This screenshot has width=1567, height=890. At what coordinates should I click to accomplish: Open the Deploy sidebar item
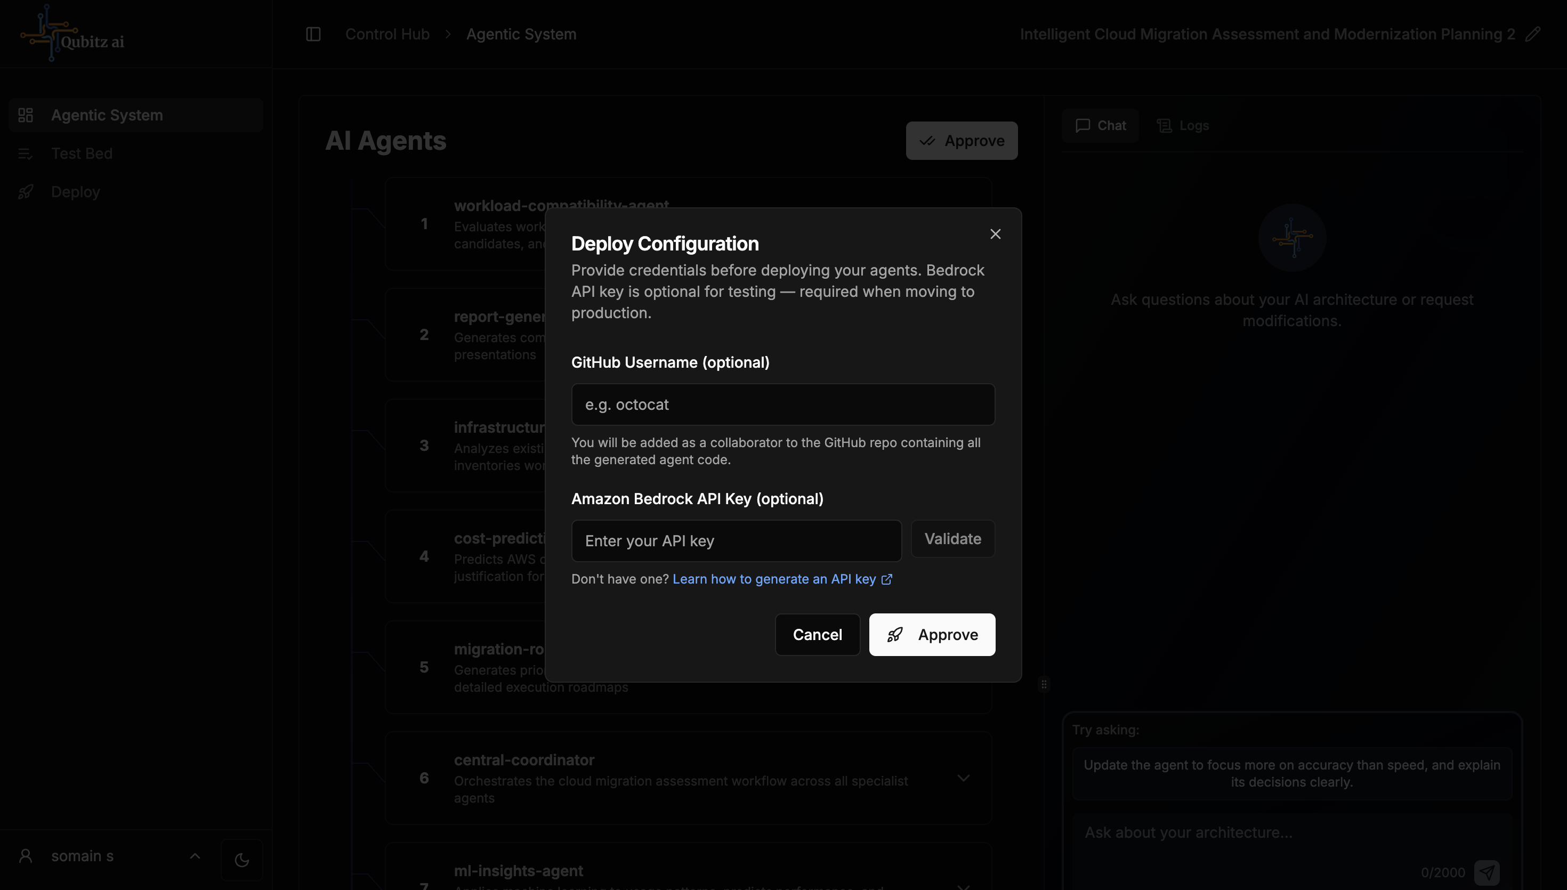click(x=75, y=192)
